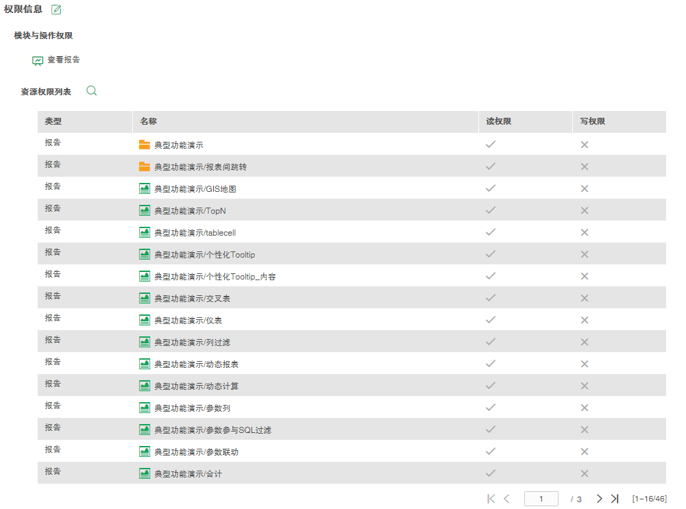Jump to the last page
The width and height of the screenshot is (686, 509).
click(x=615, y=499)
